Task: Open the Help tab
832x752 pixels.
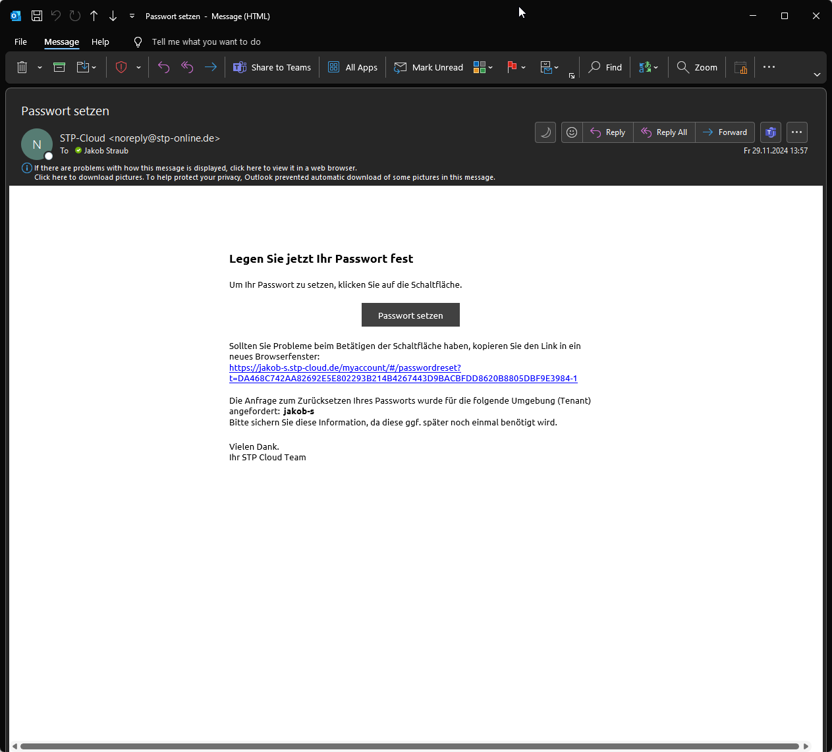Action: [x=100, y=41]
